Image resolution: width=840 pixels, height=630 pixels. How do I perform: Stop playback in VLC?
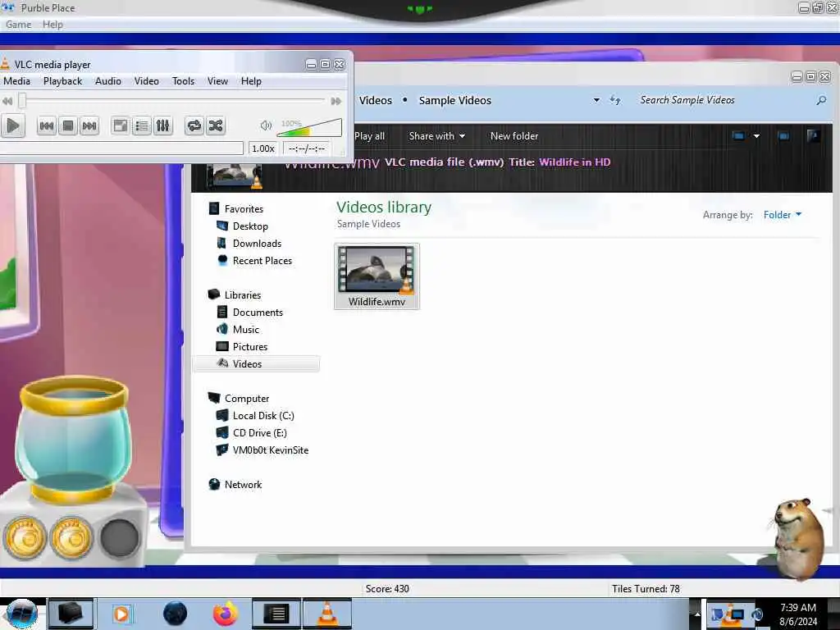click(68, 126)
